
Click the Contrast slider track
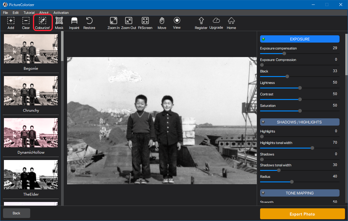[320, 99]
